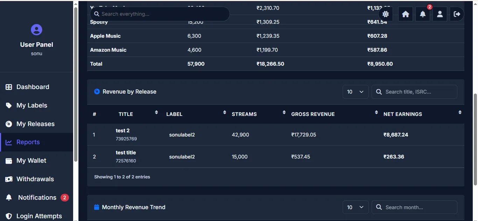Navigate to Withdrawals
Screen dimensions: 478x221
click(36, 179)
